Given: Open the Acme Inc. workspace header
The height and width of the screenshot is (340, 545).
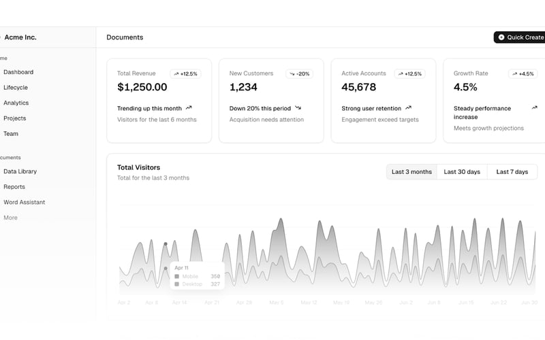Looking at the screenshot, I should click(x=20, y=37).
